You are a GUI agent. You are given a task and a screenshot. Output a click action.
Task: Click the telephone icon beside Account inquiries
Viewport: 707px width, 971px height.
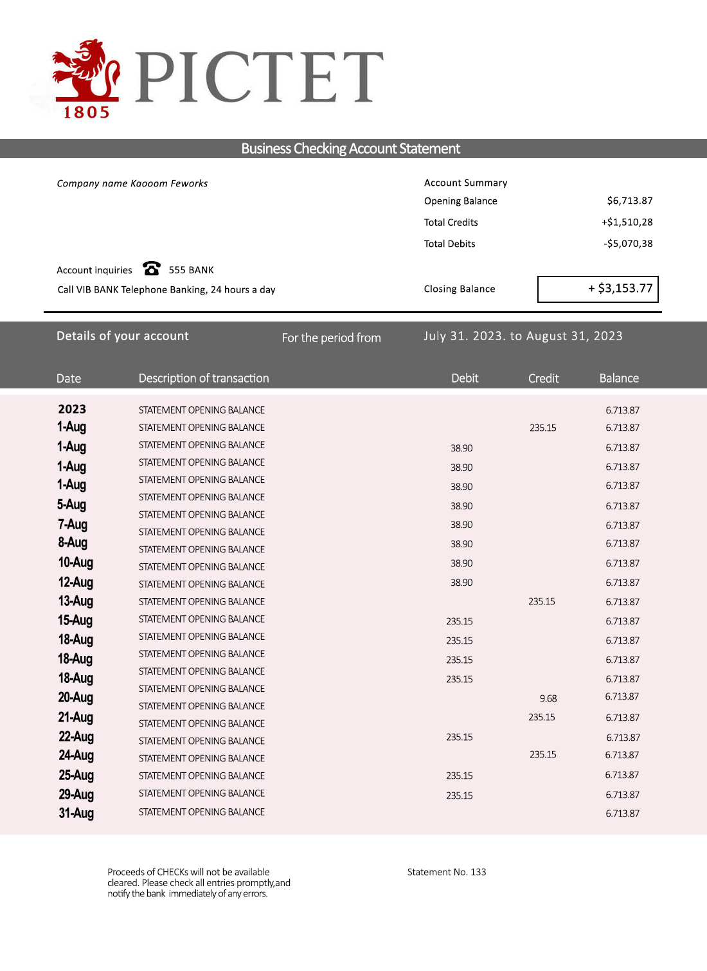[152, 268]
